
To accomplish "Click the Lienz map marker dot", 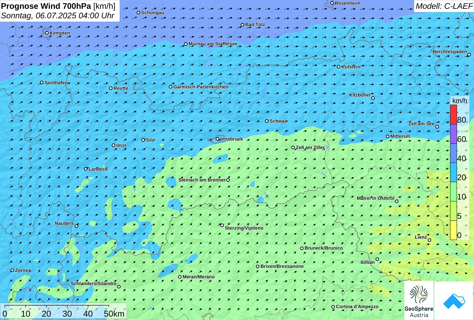I will coord(429,240).
